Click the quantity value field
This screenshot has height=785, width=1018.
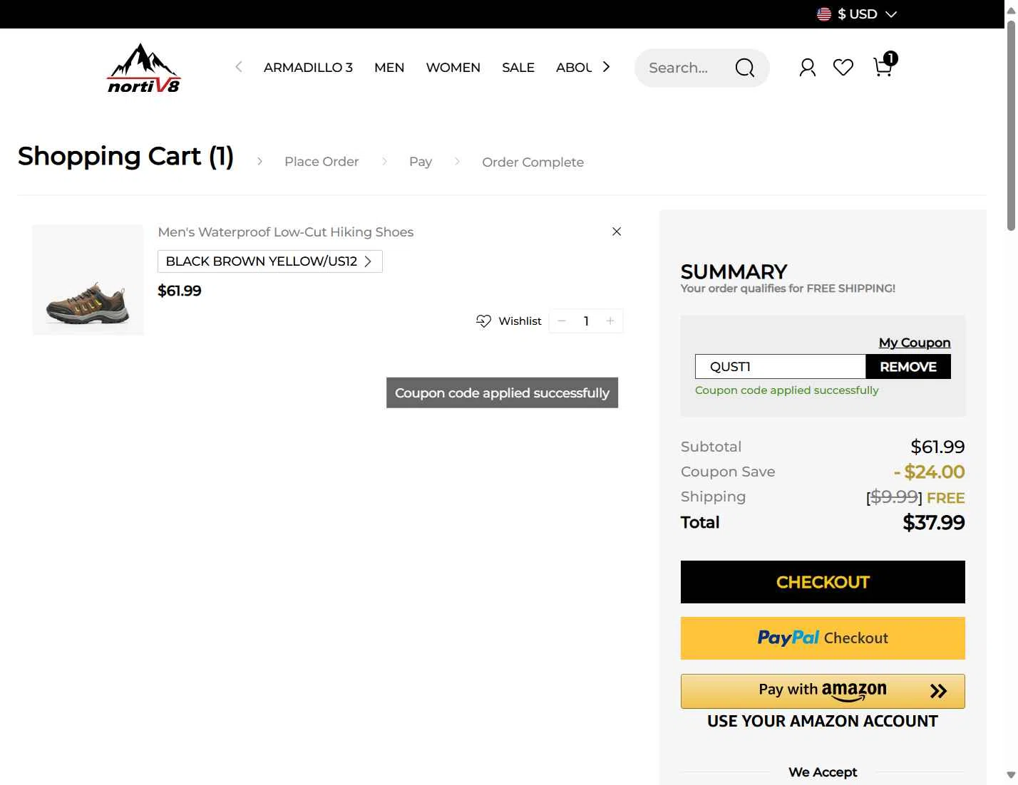(x=586, y=321)
